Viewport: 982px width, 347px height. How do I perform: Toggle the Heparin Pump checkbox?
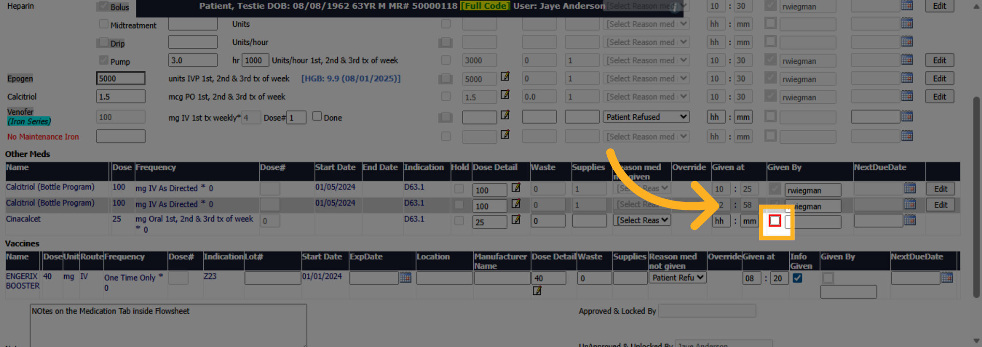pyautogui.click(x=104, y=60)
